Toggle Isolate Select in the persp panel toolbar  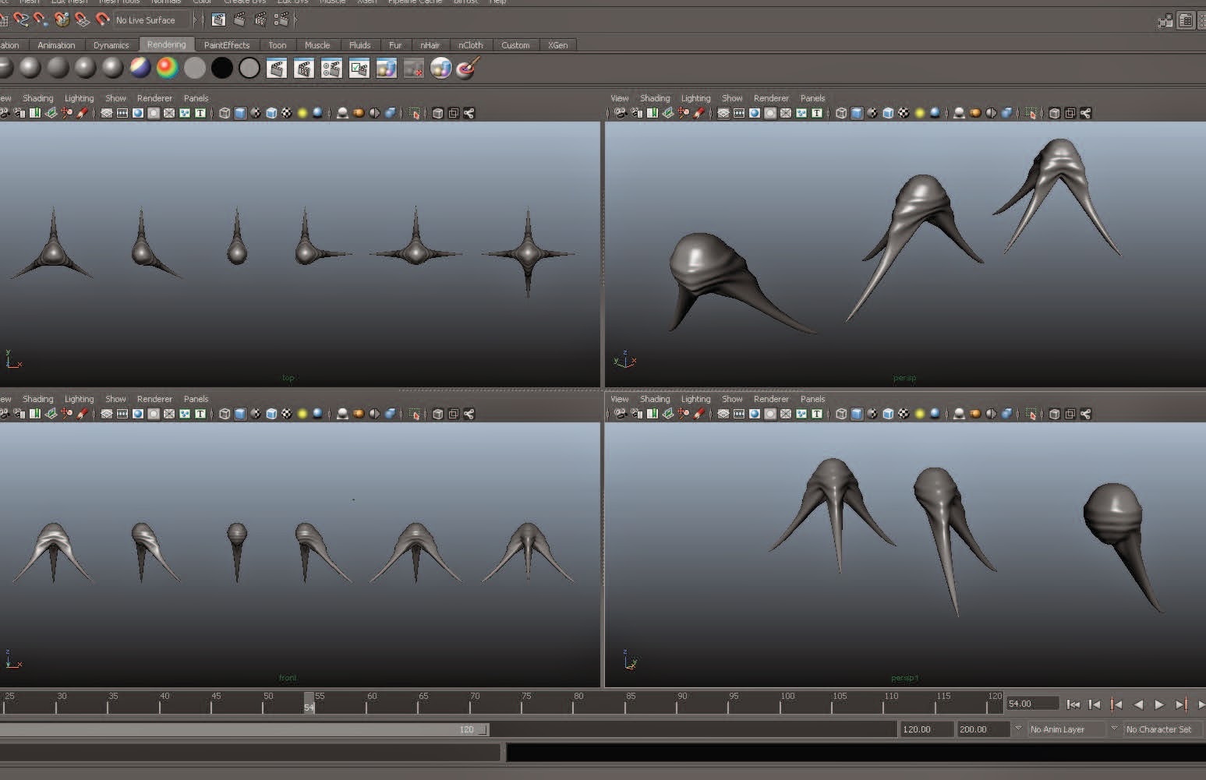click(x=1031, y=113)
